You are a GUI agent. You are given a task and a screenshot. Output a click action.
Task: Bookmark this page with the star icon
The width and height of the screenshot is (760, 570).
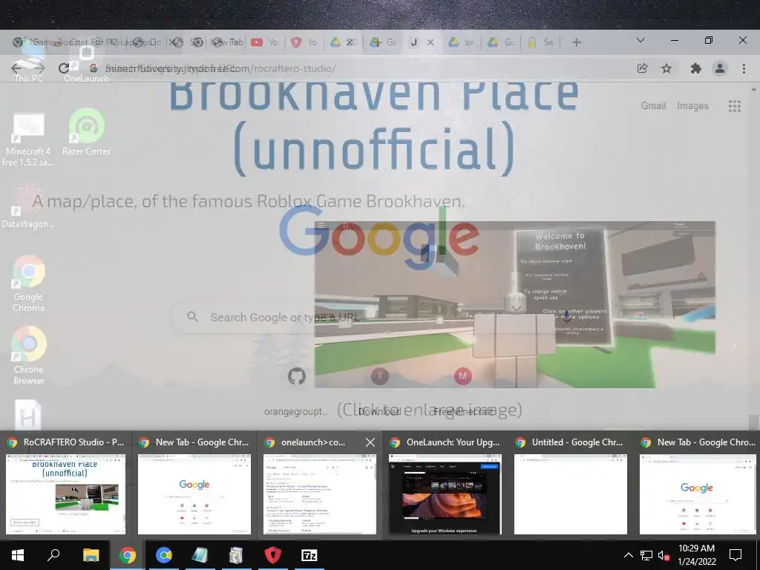pos(666,68)
